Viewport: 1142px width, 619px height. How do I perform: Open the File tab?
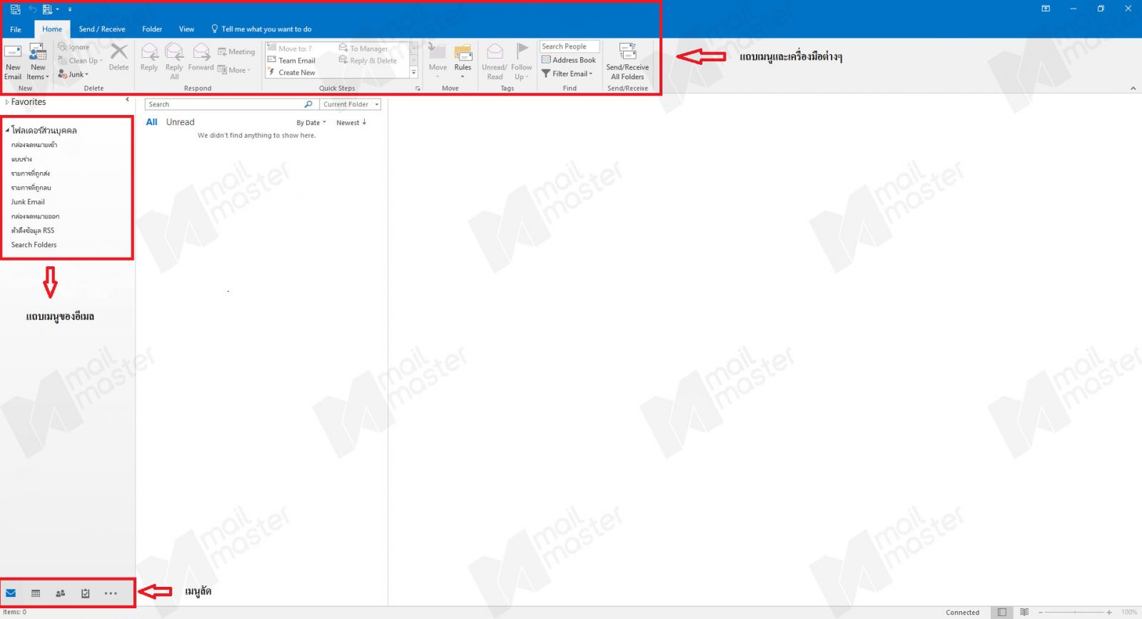click(x=16, y=29)
